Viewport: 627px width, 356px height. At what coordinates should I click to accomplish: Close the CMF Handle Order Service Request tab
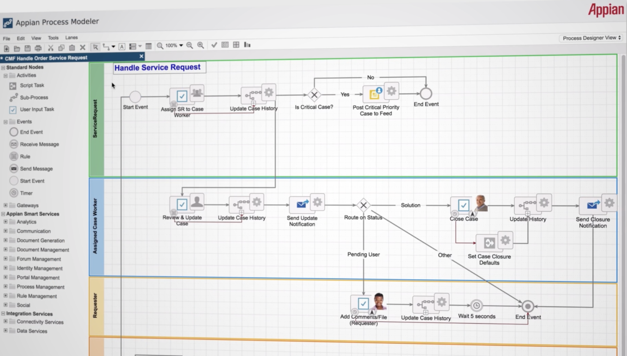coord(141,56)
